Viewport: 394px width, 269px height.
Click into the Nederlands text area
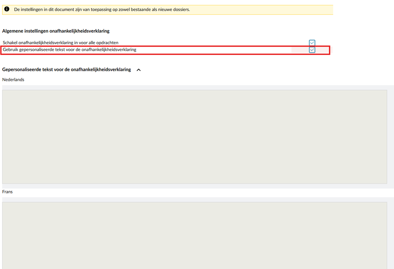194,137
